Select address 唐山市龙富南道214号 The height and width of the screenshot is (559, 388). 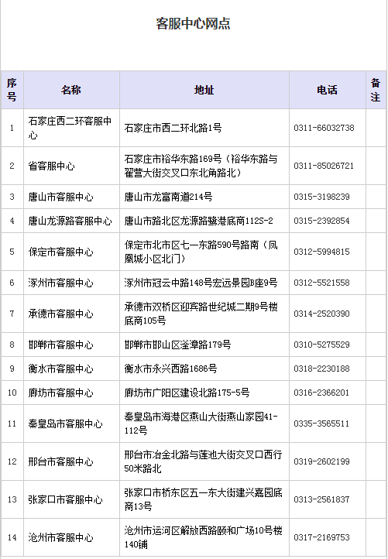click(x=168, y=197)
